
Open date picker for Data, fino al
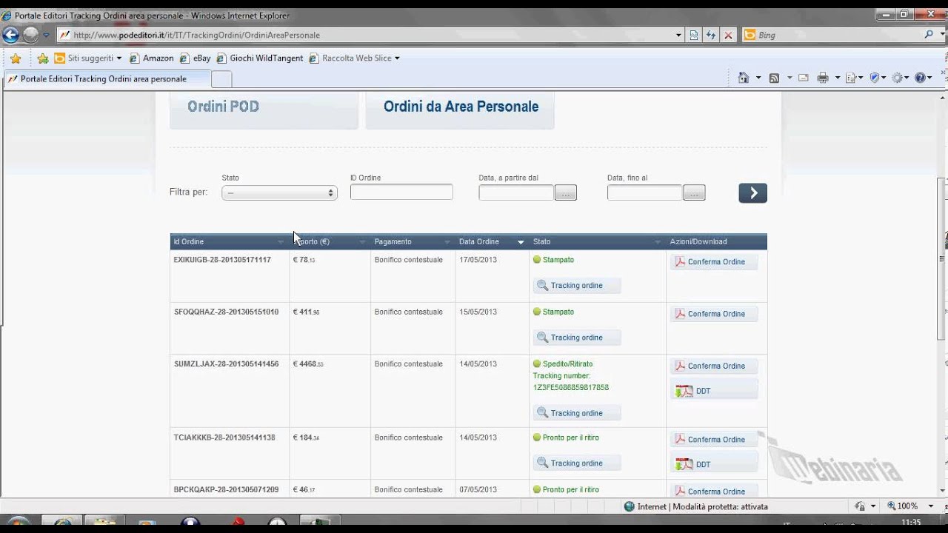click(694, 193)
